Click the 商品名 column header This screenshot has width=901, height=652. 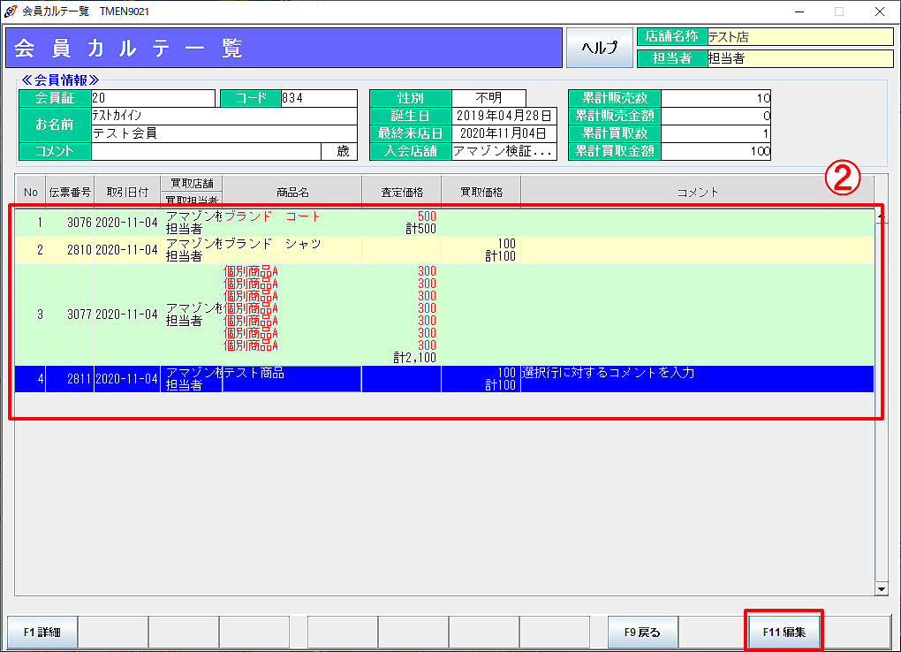coord(291,192)
